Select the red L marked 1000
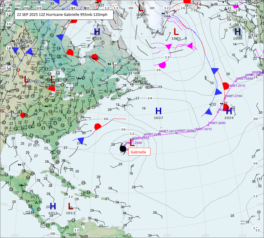Viewport: 264px width, 238px height. click(x=141, y=8)
